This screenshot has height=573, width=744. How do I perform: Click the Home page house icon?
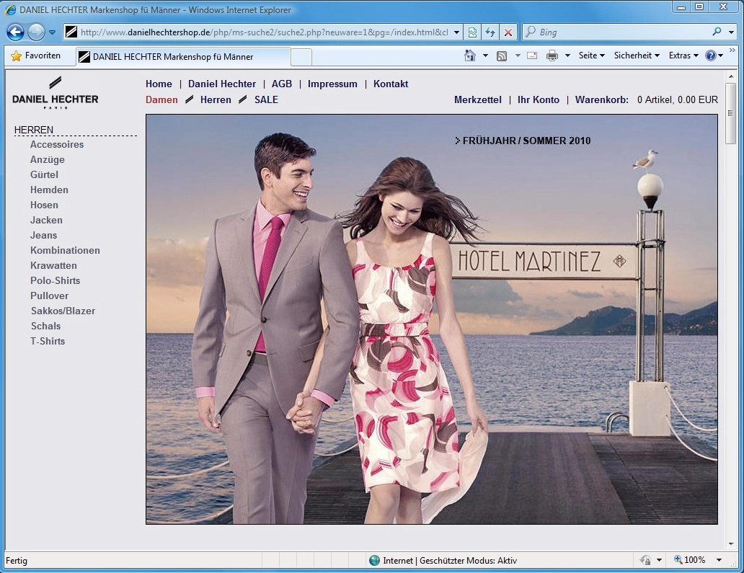coord(470,55)
